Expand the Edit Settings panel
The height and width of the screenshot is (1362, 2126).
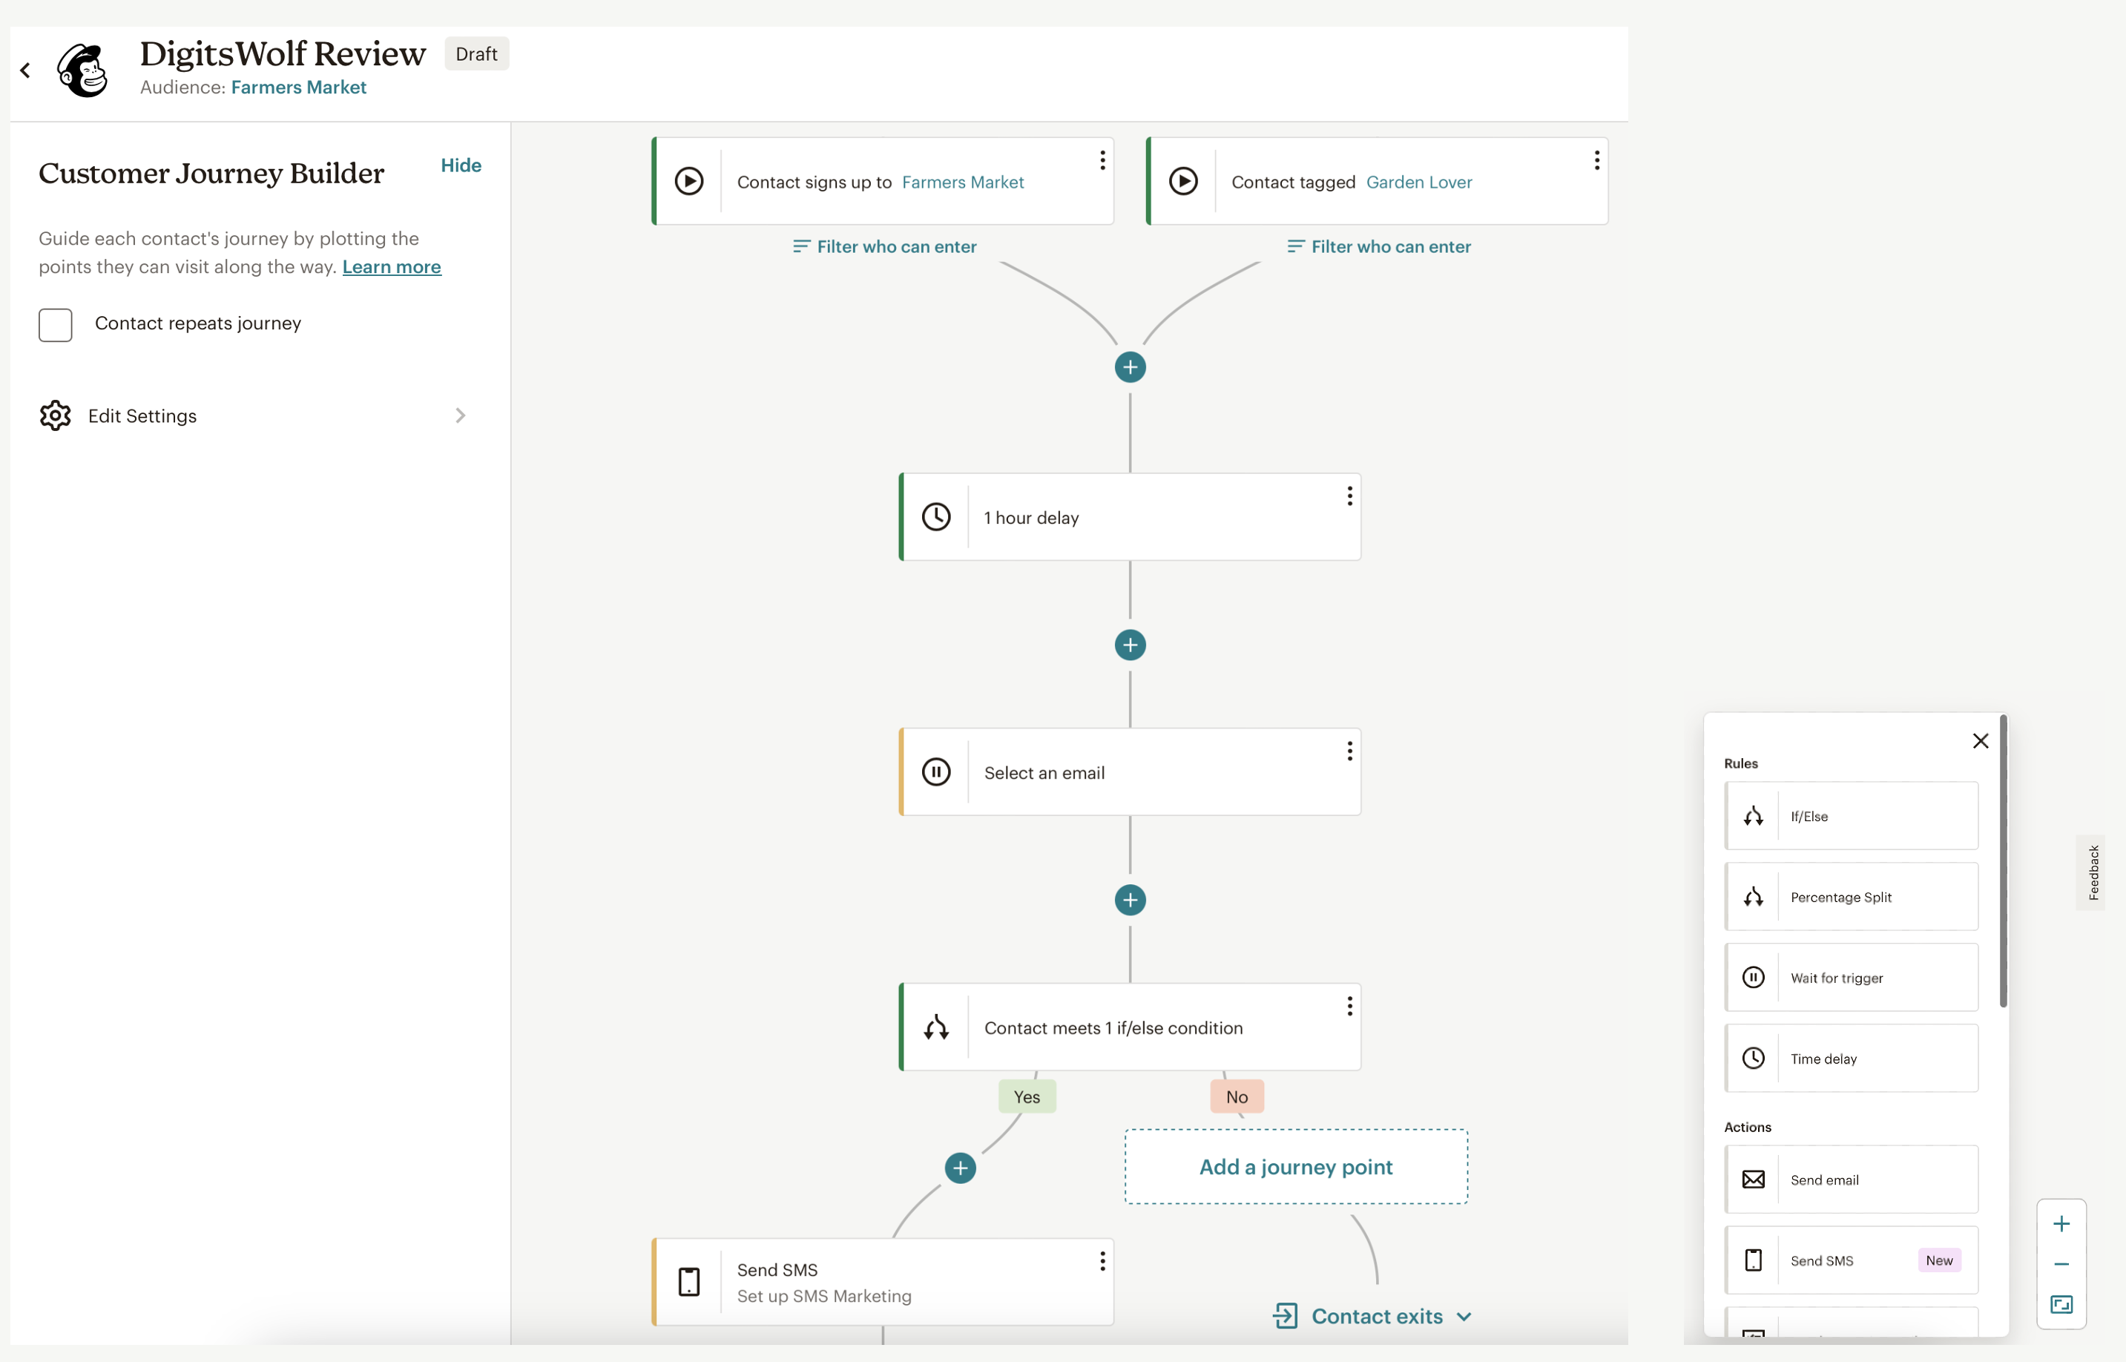pyautogui.click(x=461, y=415)
